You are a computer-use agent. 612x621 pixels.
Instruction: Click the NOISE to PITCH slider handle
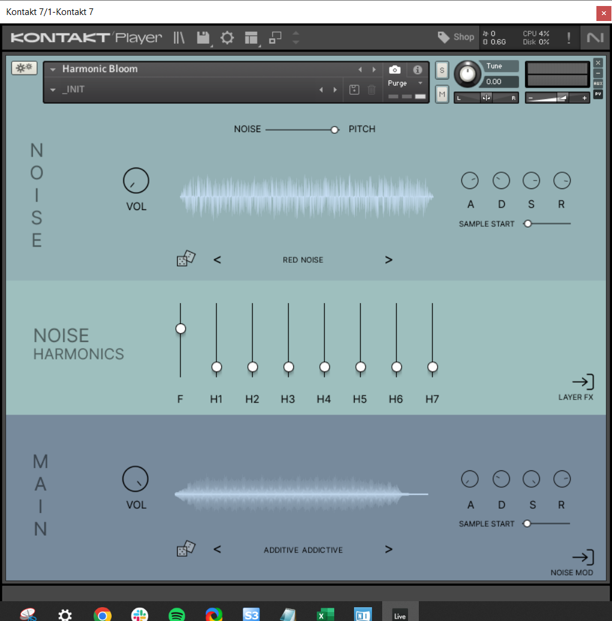coord(335,130)
